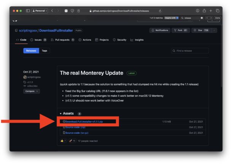232x164 pixels.
Task: Download Source code (tar.gz)
Action: point(77,133)
